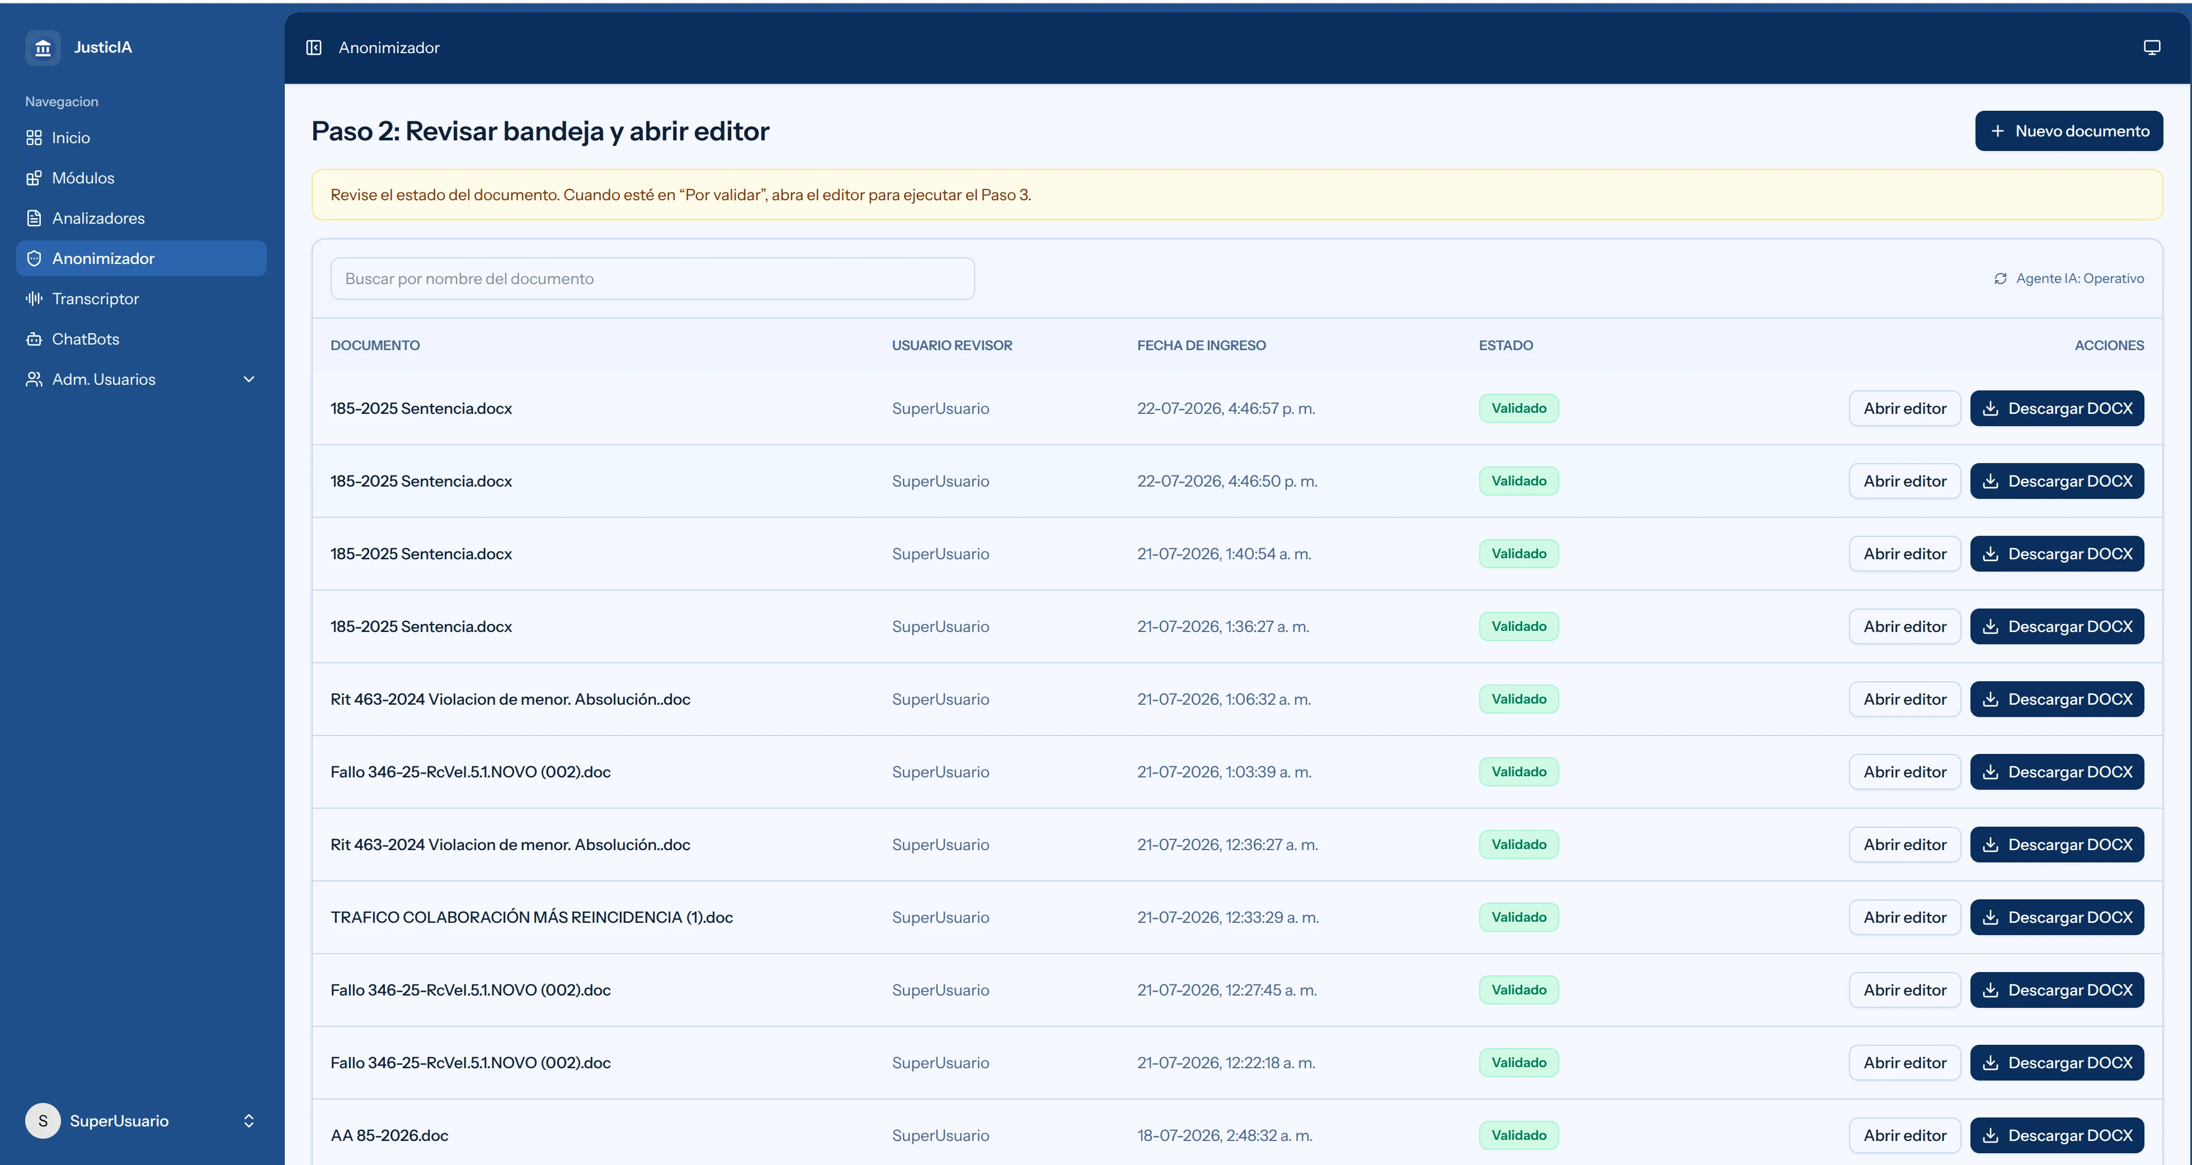Click the FECHA DE INGRESO column header
The width and height of the screenshot is (2192, 1165).
1202,345
